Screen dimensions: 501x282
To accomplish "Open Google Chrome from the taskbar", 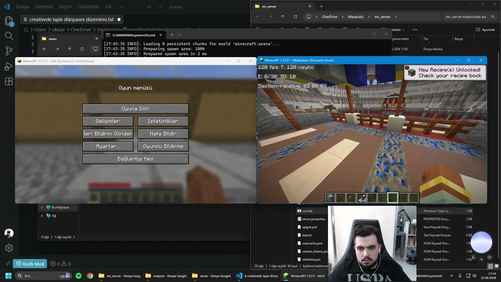I will click(90, 276).
